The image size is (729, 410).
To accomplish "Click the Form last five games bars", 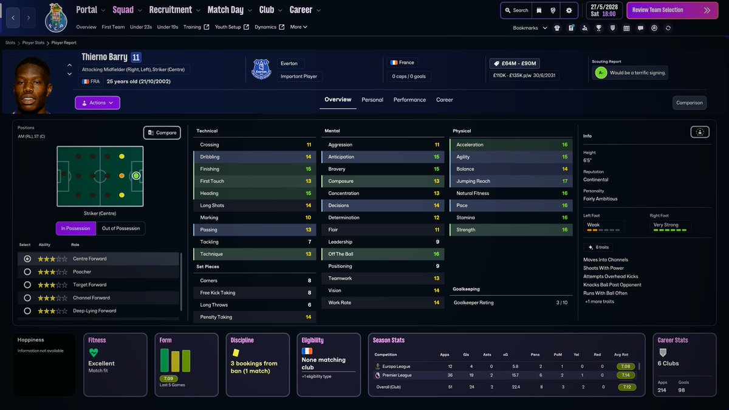I will tap(176, 360).
